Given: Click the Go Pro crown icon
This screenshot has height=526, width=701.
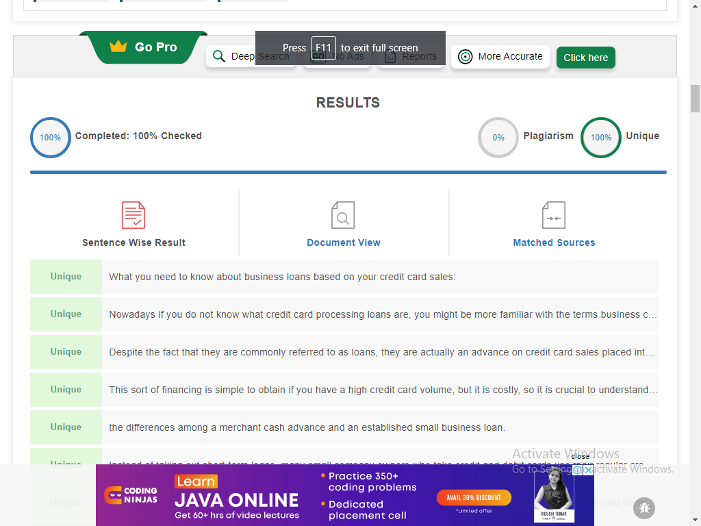Looking at the screenshot, I should pos(118,47).
